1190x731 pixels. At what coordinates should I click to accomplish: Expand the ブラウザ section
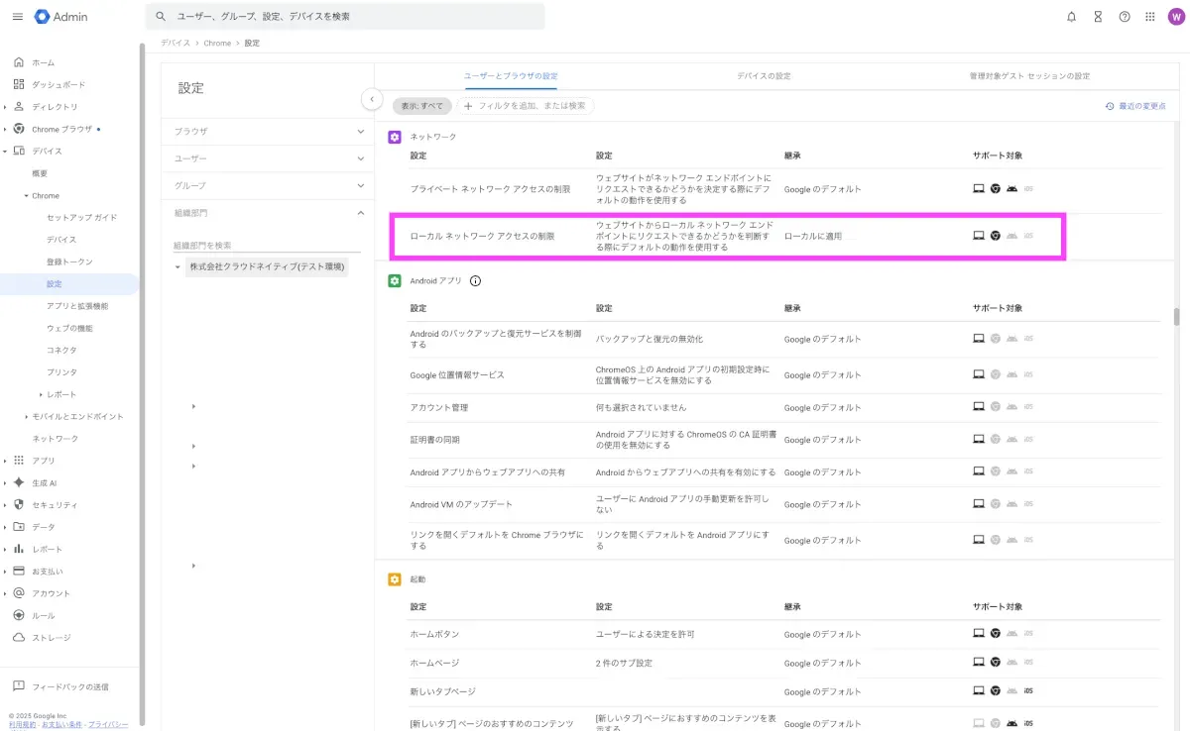pyautogui.click(x=361, y=131)
